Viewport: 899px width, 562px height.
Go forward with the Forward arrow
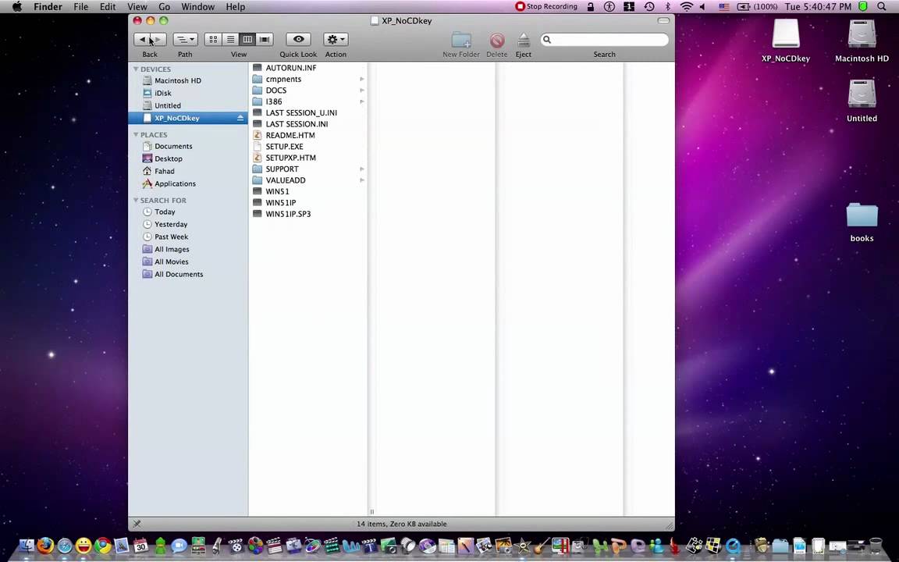point(158,40)
